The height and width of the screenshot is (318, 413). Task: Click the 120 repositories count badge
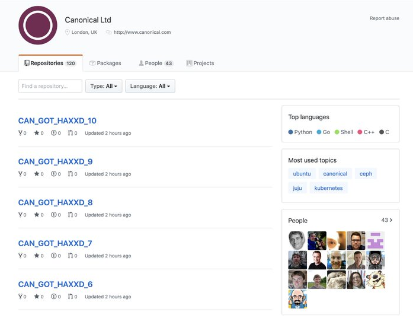71,63
